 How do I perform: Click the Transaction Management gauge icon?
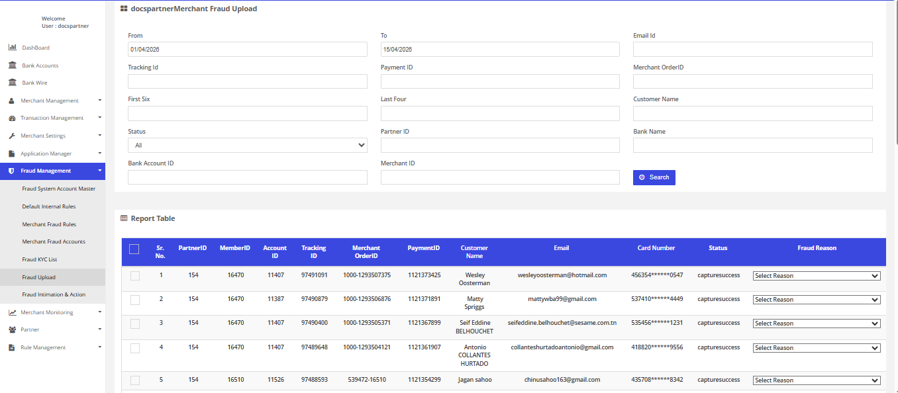[x=12, y=118]
